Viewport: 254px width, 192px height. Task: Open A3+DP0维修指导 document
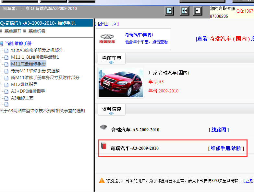(28, 91)
